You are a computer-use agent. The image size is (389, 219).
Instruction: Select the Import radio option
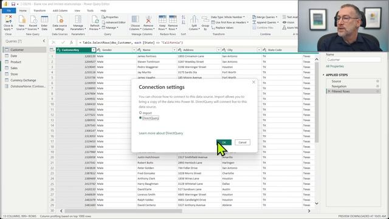pos(140,113)
